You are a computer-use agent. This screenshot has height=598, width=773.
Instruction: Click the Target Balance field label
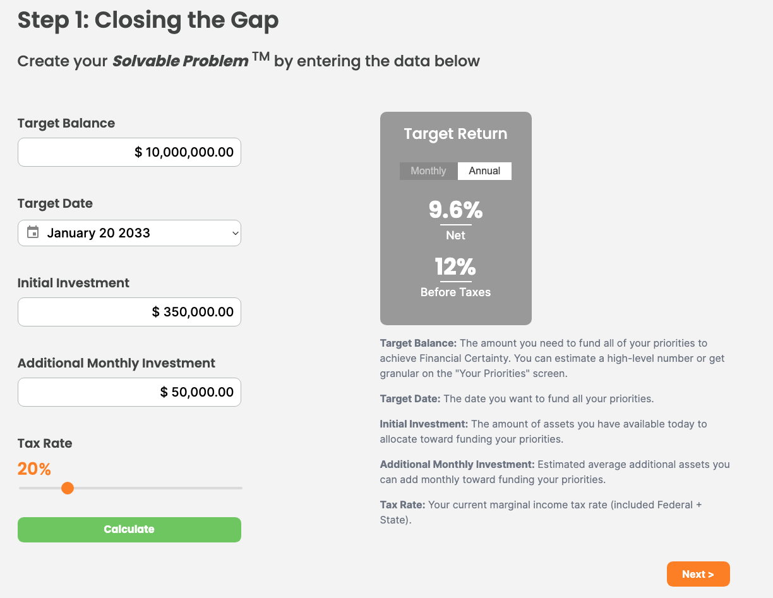pos(66,123)
